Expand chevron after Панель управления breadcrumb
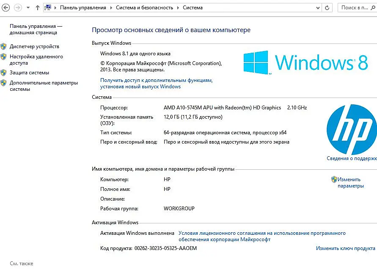 tap(111, 8)
